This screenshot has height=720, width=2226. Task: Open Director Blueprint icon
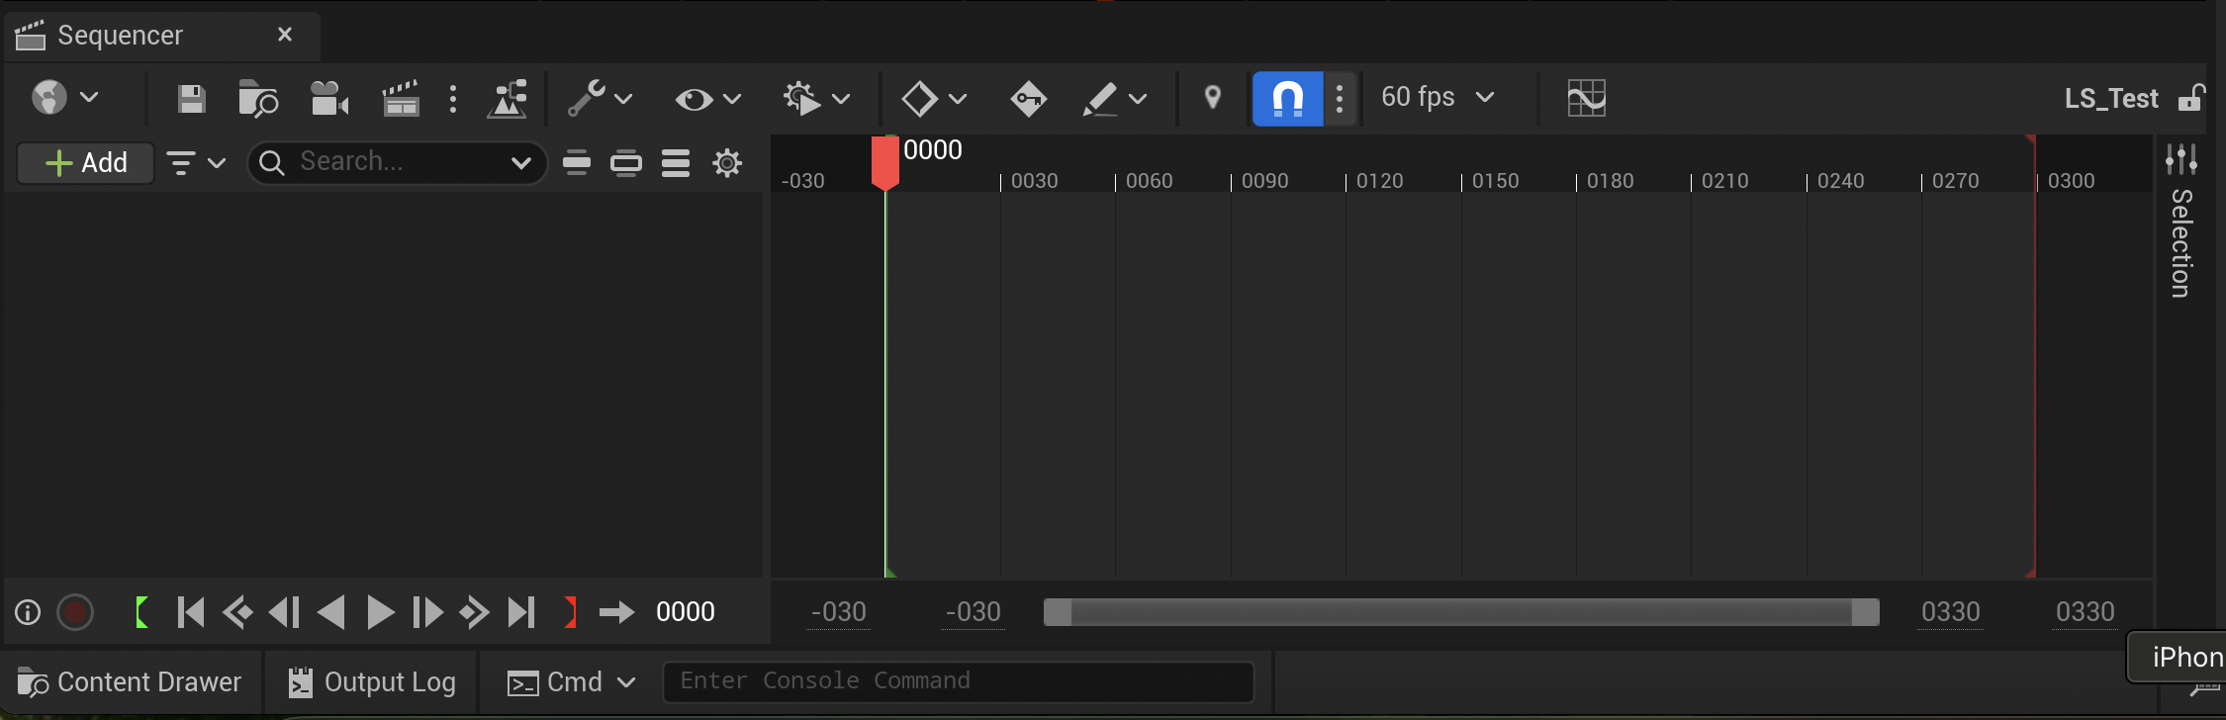pyautogui.click(x=508, y=99)
